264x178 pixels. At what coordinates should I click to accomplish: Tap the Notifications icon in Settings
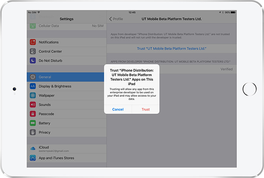(x=33, y=42)
